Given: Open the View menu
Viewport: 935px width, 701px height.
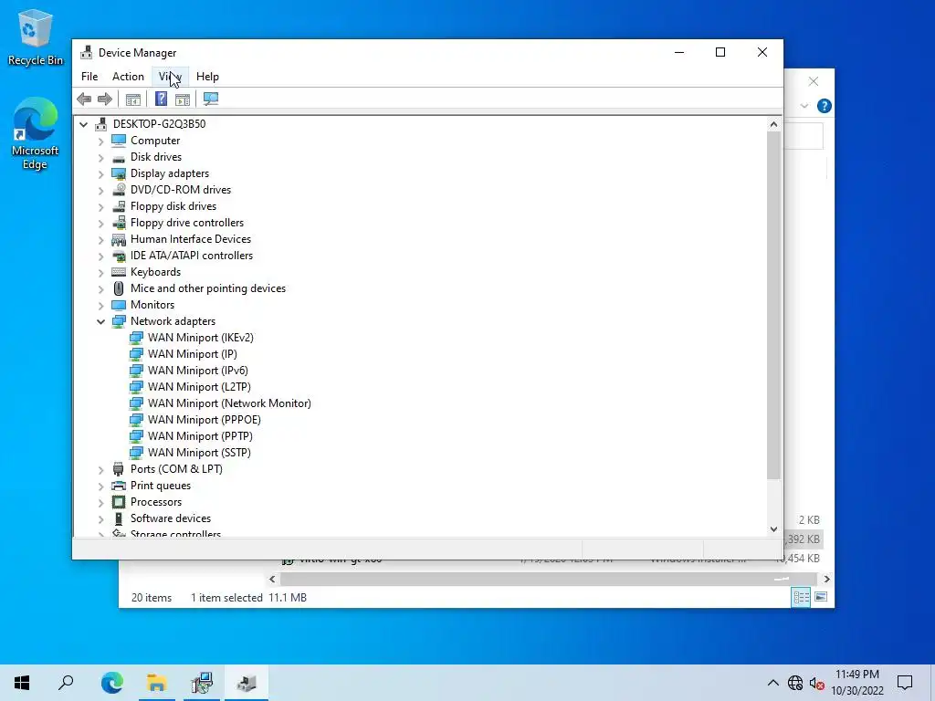Looking at the screenshot, I should (170, 77).
